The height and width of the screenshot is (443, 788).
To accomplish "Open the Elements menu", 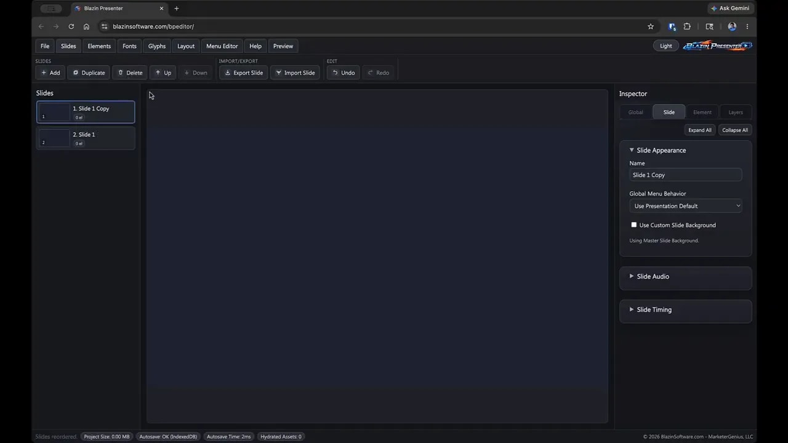I will pyautogui.click(x=99, y=46).
